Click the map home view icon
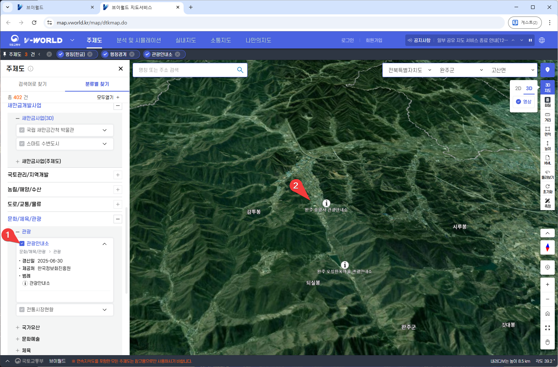Image resolution: width=558 pixels, height=367 pixels. coord(547,313)
